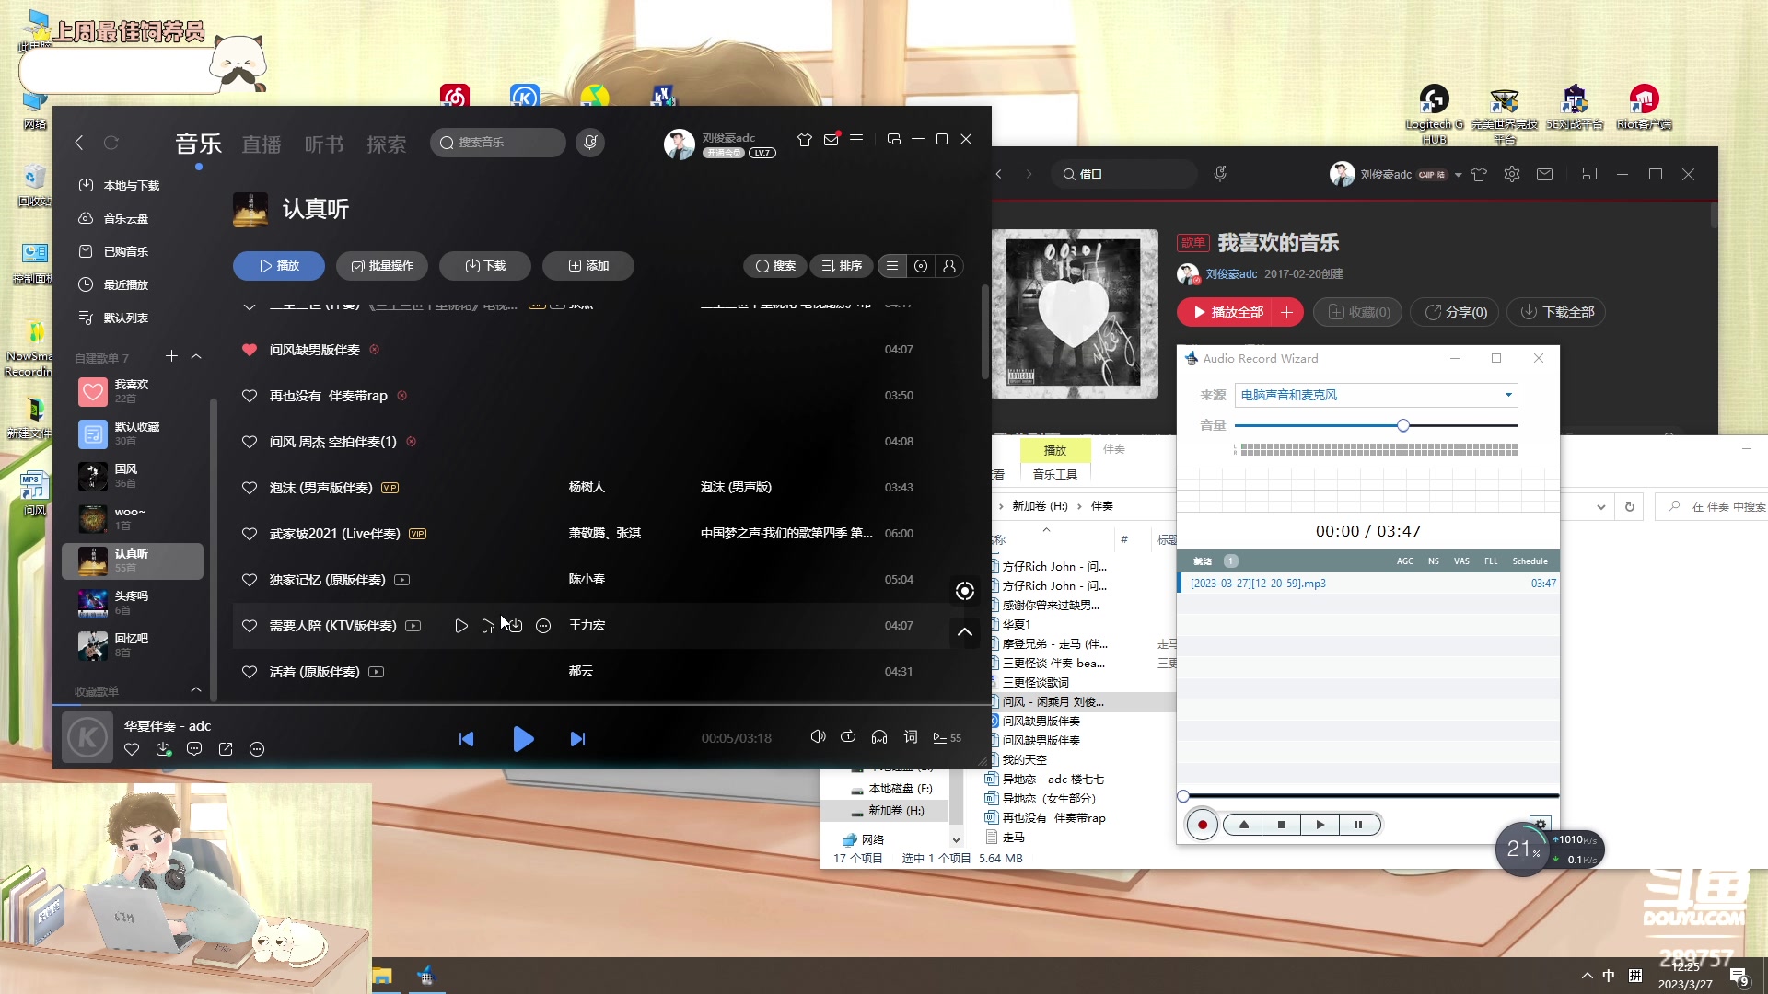Share the currently playing song
Viewport: 1768px width, 994px height.
click(x=226, y=749)
